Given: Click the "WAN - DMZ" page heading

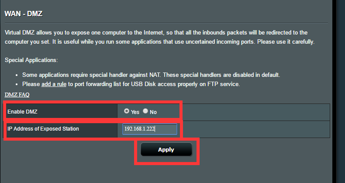Looking at the screenshot, I should point(23,14).
